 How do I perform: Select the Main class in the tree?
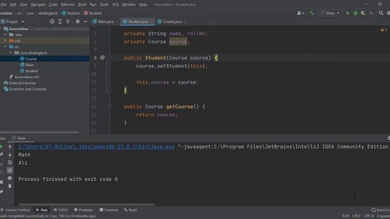29,65
